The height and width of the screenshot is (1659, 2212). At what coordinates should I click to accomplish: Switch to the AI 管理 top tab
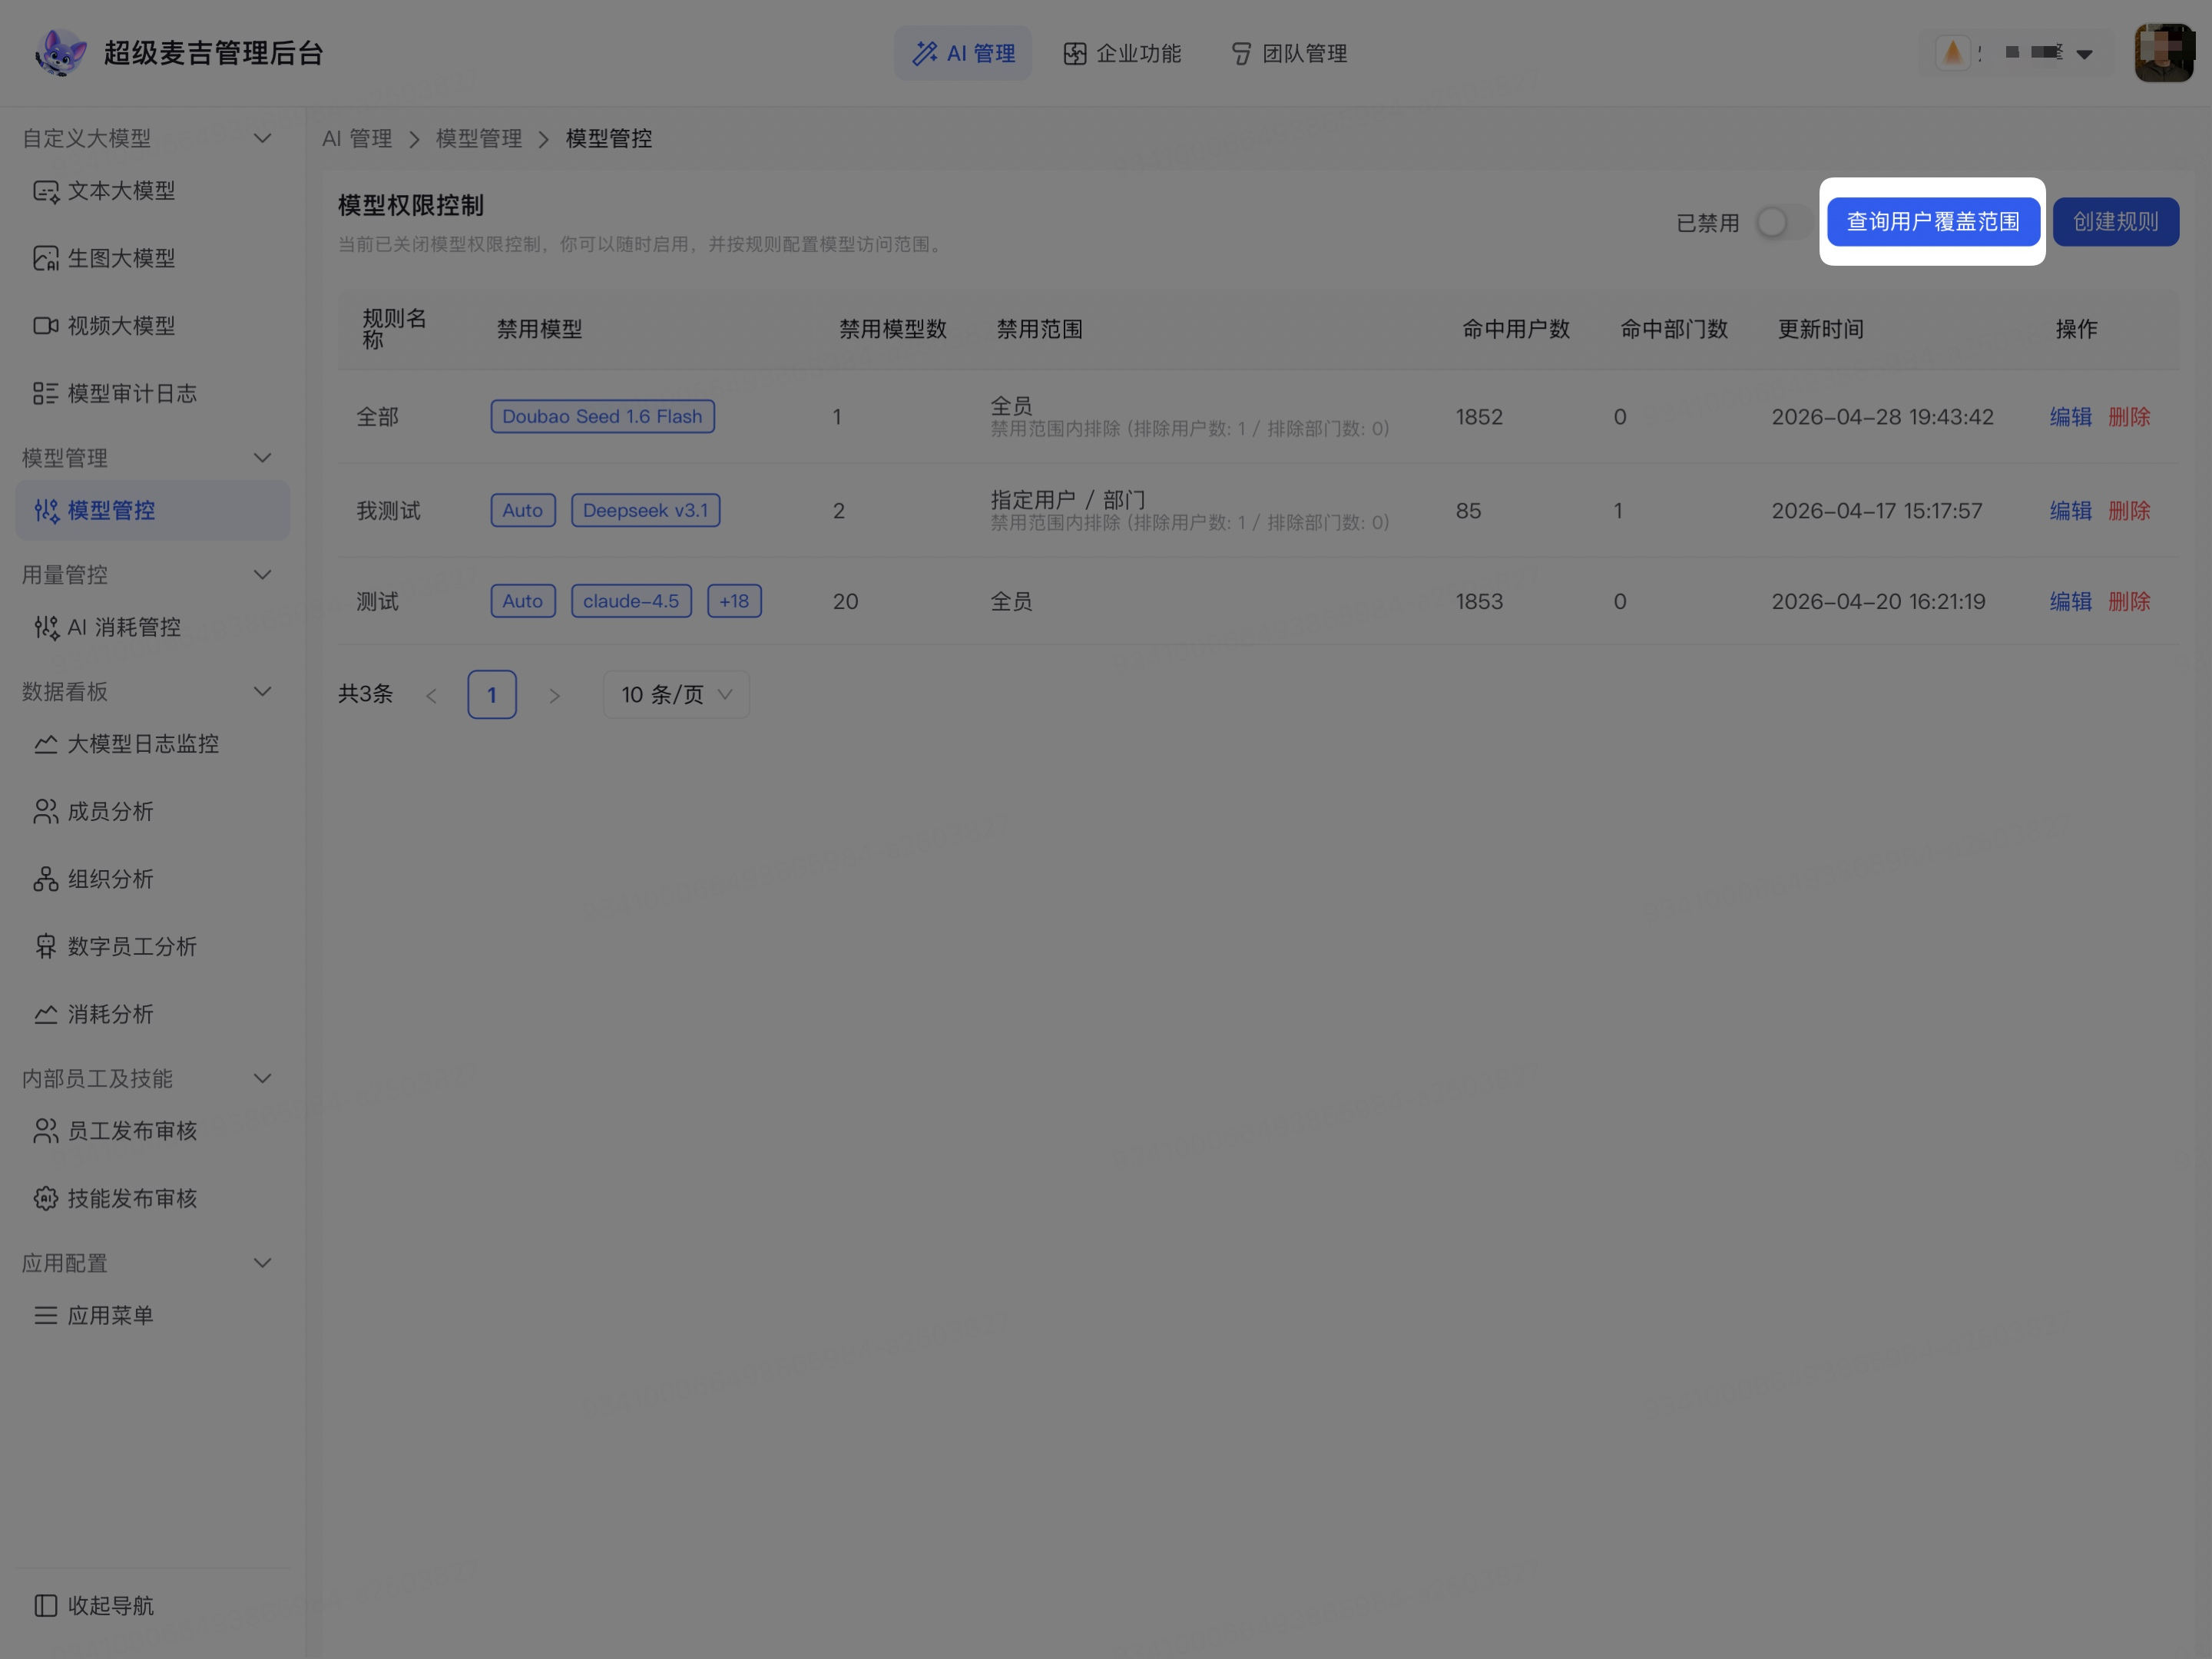tap(962, 53)
